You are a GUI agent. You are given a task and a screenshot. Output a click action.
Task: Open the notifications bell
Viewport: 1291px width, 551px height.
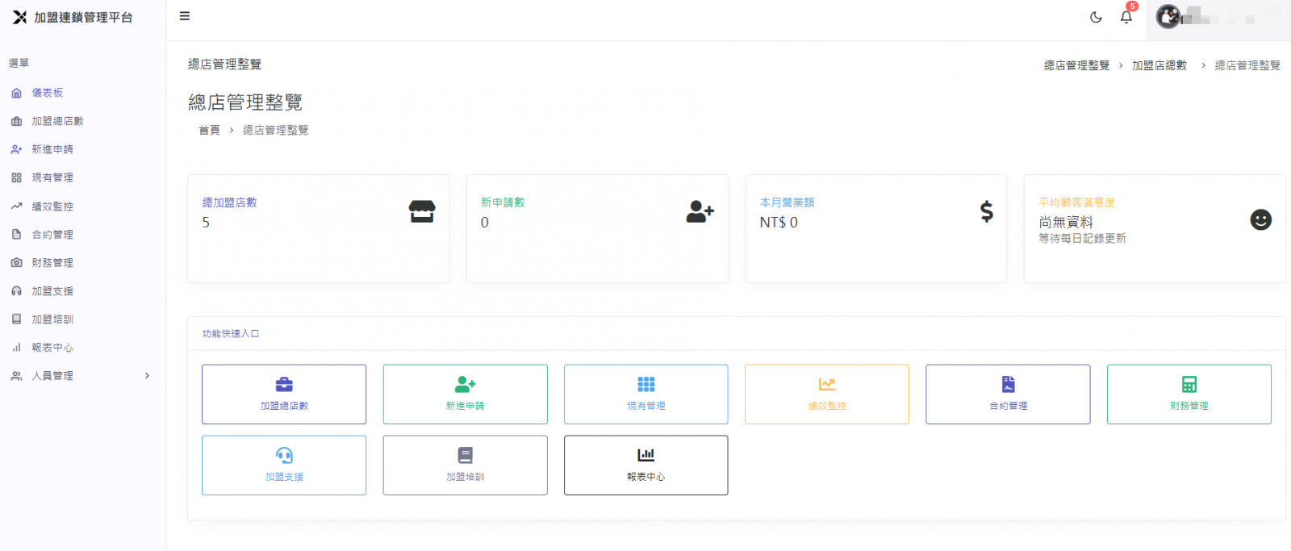click(1126, 17)
